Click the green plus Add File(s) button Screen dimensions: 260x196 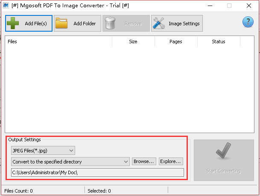[29, 23]
